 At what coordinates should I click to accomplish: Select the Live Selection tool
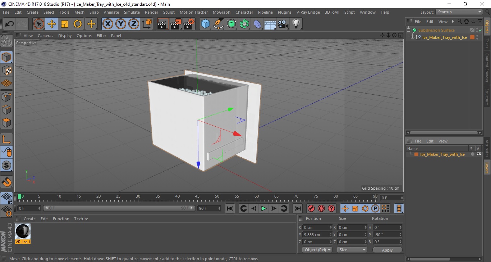tap(39, 24)
